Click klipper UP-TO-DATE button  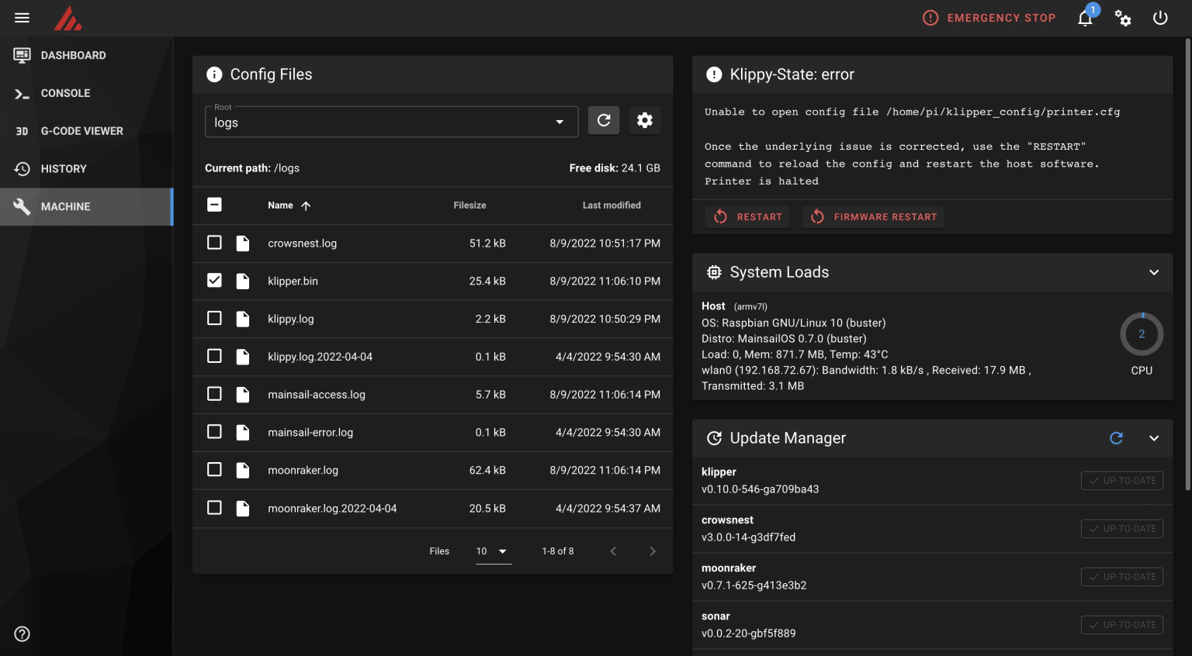coord(1122,481)
